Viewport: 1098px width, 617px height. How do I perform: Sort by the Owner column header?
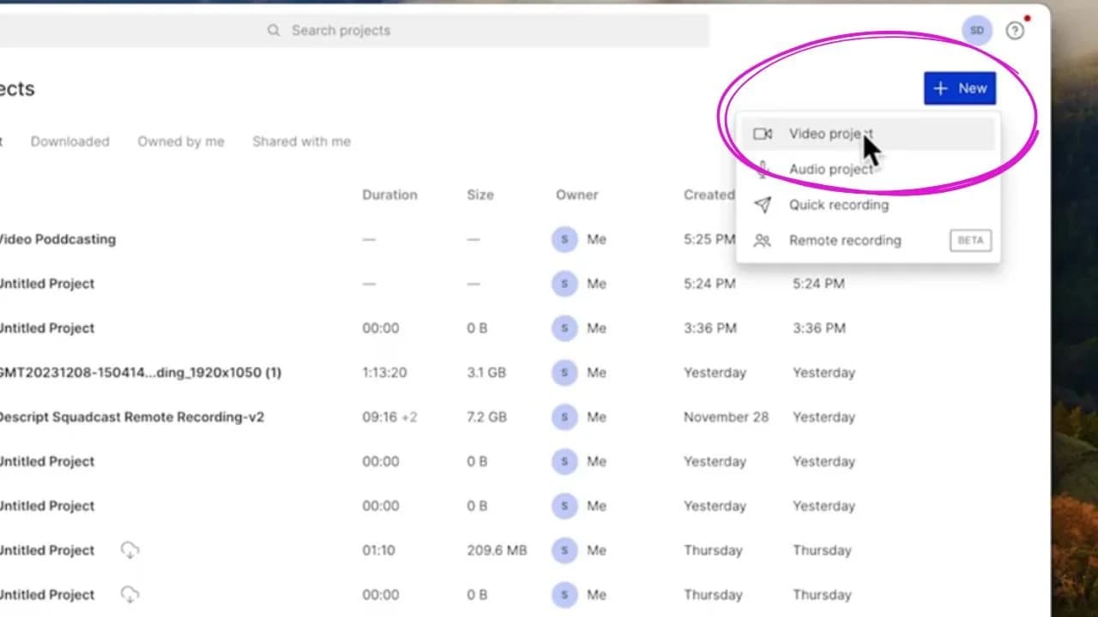pyautogui.click(x=576, y=195)
